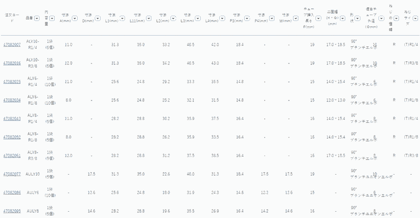Viewport: 420px width, 218px height.
Task: Open the 寸法 L1(mm) filter arrow
Action: click(123, 19)
